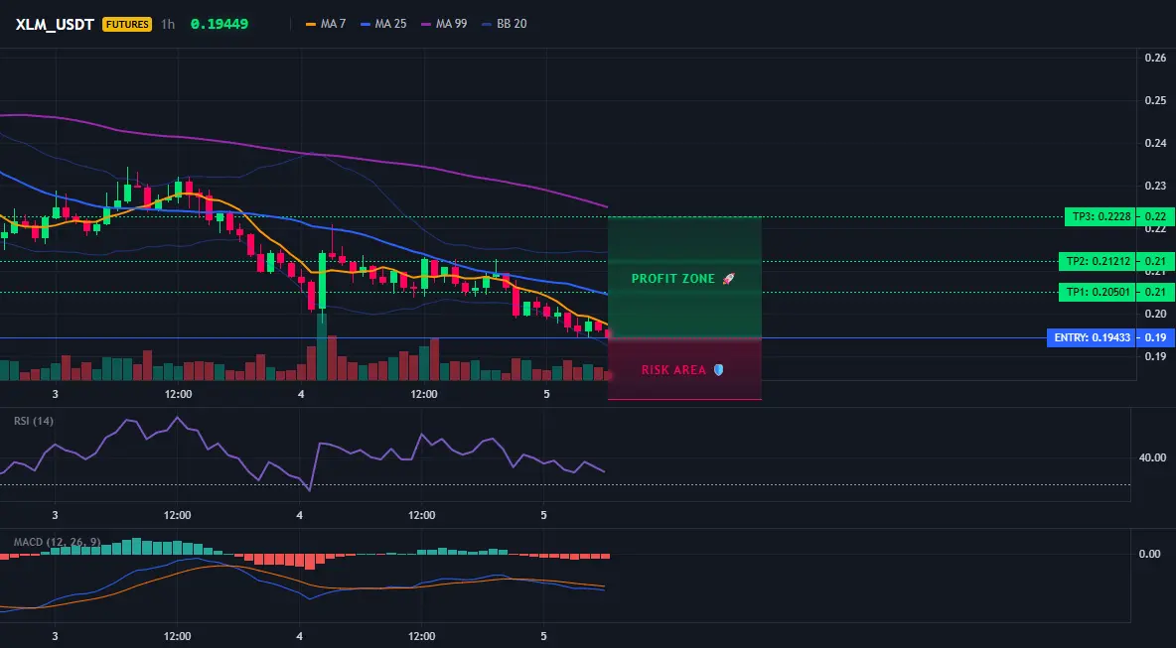Toggle the MA 7 legend entry
The image size is (1176, 648).
(x=326, y=24)
